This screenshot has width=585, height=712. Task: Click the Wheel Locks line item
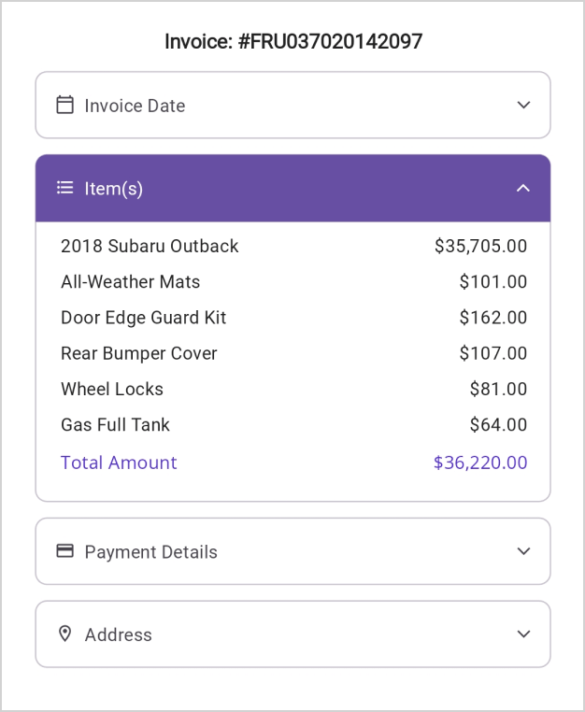[x=112, y=389]
